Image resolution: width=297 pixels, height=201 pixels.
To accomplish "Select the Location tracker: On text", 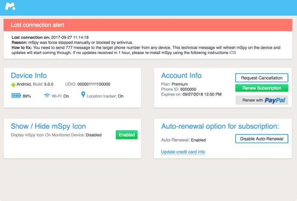I will coord(105,96).
